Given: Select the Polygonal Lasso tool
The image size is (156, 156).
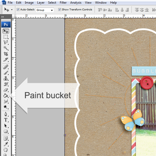Looking at the screenshot, I should coord(6,42).
